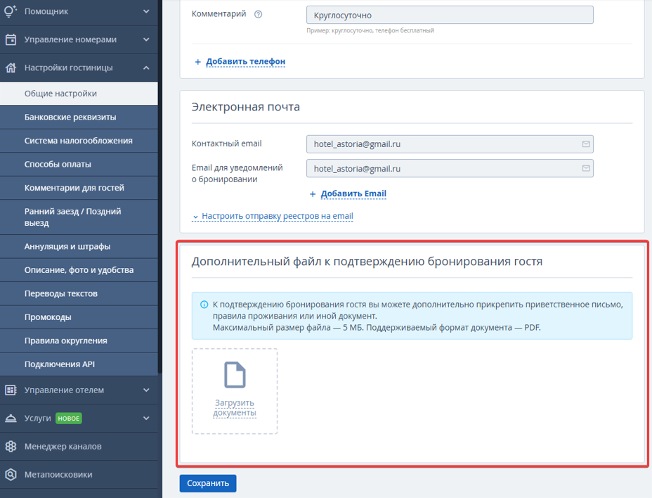Open Правила округления settings

tap(79, 340)
